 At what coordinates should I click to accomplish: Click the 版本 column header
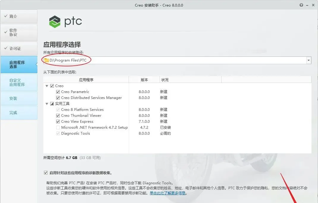[x=144, y=80]
